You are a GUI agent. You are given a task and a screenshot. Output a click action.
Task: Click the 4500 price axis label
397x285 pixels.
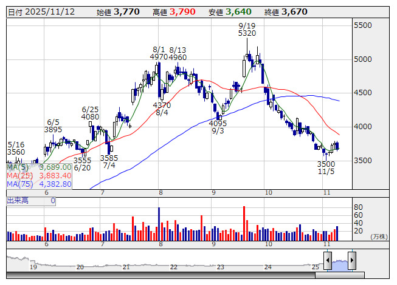click(x=363, y=93)
